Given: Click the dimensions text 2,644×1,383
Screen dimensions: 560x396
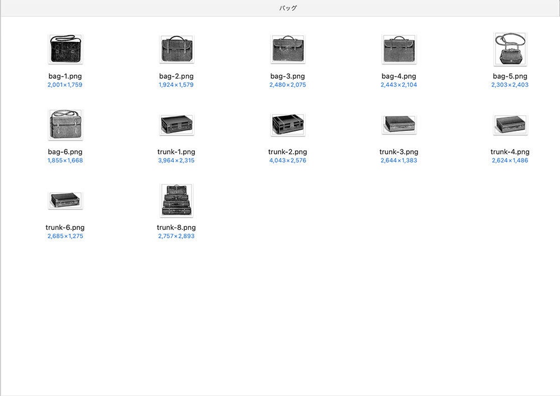Looking at the screenshot, I should point(399,161).
